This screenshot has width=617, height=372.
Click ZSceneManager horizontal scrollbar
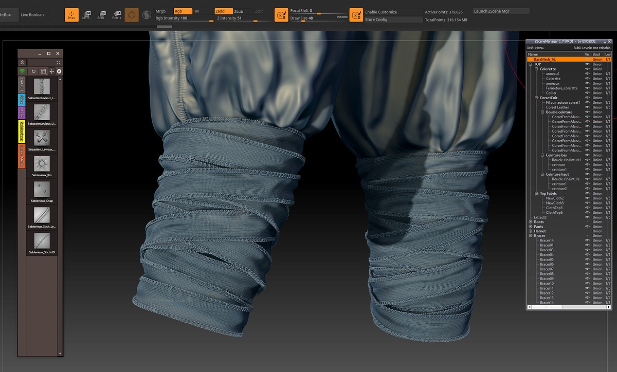tap(570, 307)
